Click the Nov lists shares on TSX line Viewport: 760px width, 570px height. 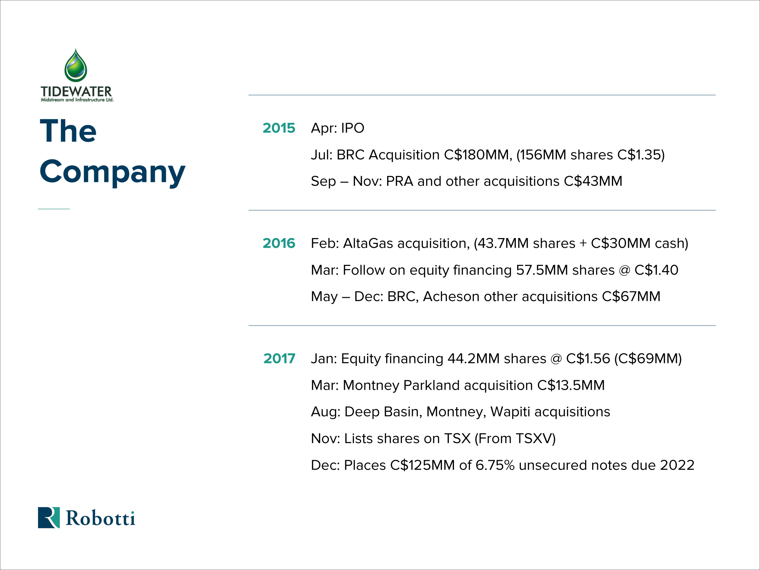[433, 438]
